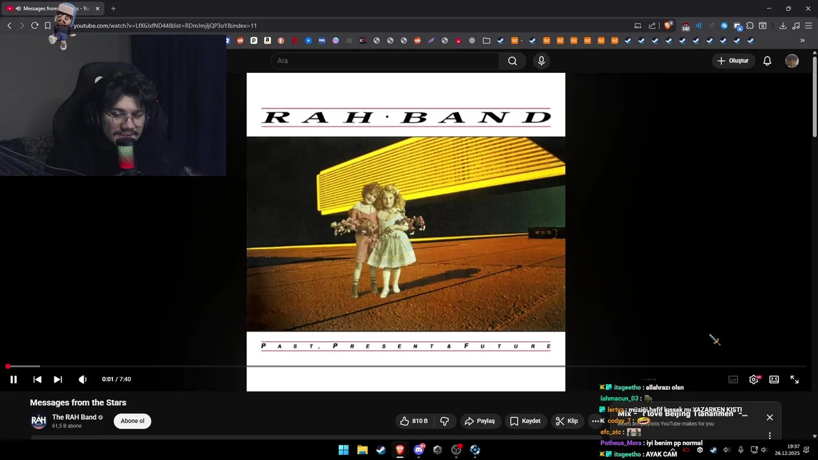
Task: Open the browser hamburger menu
Action: 809,26
